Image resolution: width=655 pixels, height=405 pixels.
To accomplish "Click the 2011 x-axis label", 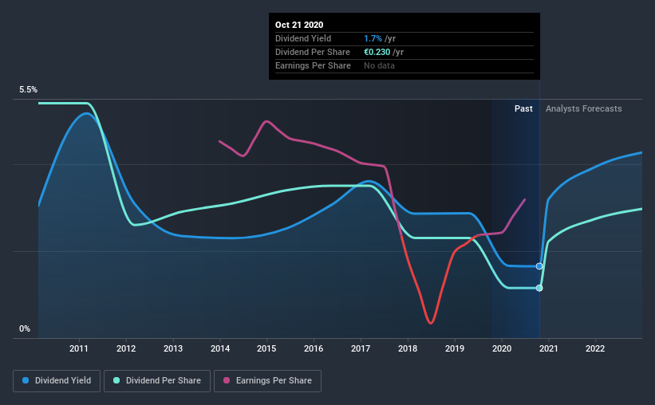I will tap(78, 348).
